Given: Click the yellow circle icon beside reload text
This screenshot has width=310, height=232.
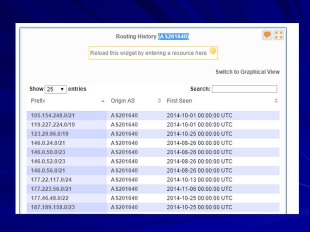Looking at the screenshot, I should point(213,51).
